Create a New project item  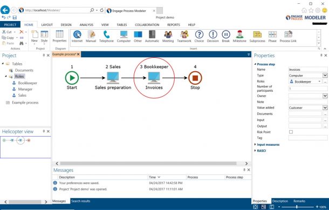coord(35,37)
